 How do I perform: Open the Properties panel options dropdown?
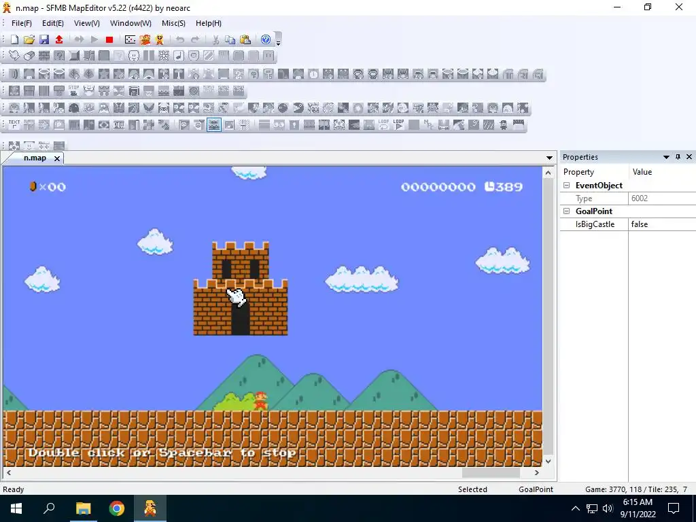tap(666, 157)
